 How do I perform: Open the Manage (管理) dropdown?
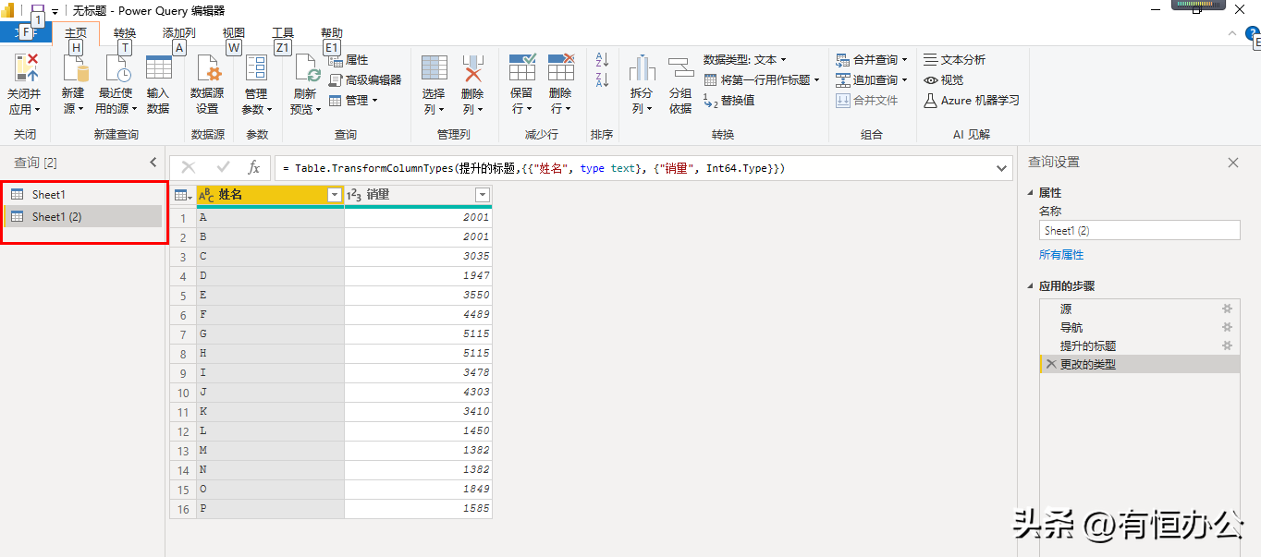pyautogui.click(x=353, y=101)
